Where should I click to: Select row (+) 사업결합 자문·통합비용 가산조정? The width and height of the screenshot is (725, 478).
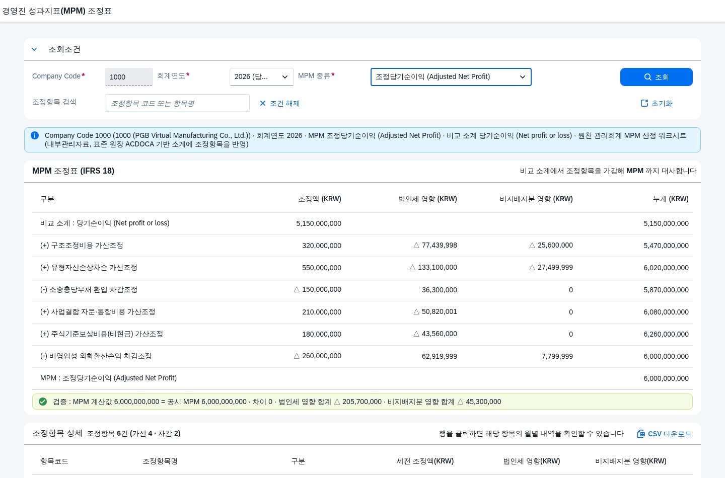pos(362,312)
